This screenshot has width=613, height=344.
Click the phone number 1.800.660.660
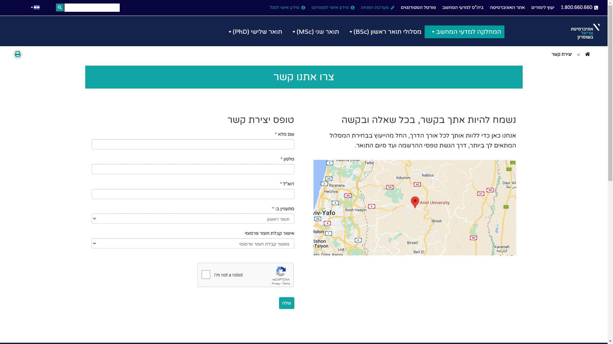point(576,7)
